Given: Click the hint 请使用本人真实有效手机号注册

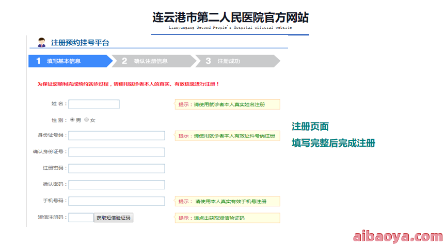Looking at the screenshot, I should (x=227, y=201).
